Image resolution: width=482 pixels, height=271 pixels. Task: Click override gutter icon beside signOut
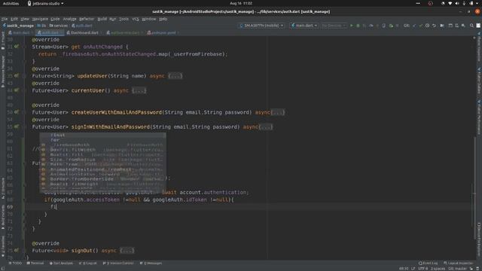(17, 251)
